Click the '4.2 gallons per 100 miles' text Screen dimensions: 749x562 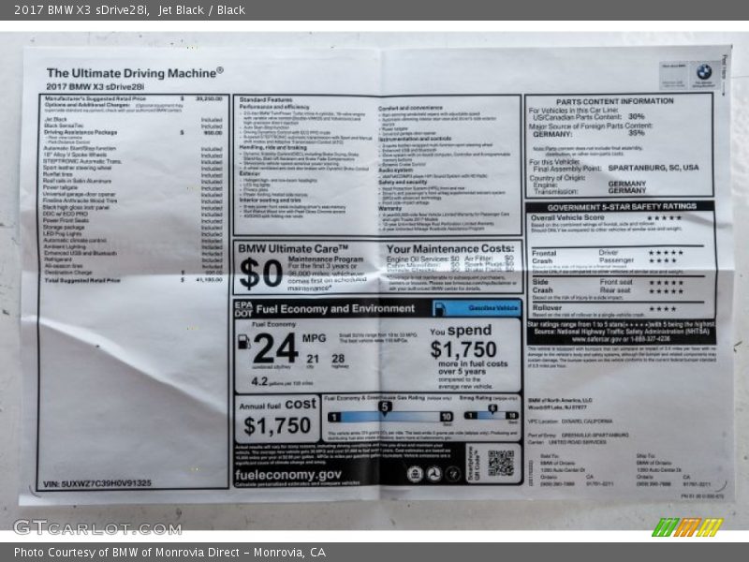pyautogui.click(x=282, y=382)
